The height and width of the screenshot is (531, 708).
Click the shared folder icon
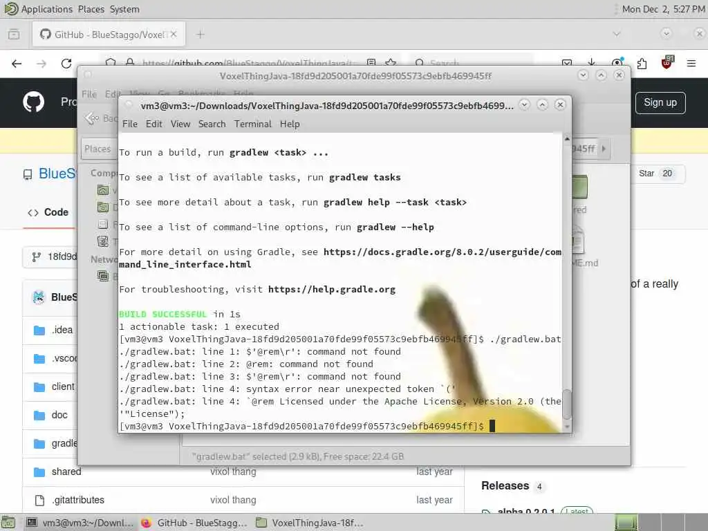pyautogui.click(x=39, y=472)
